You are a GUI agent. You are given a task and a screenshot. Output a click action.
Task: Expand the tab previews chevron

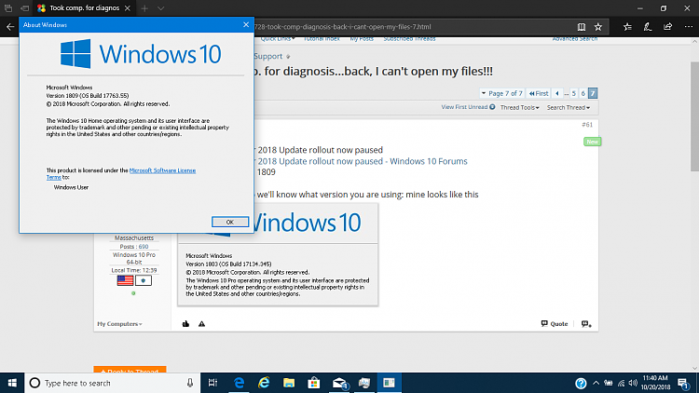pos(160,8)
